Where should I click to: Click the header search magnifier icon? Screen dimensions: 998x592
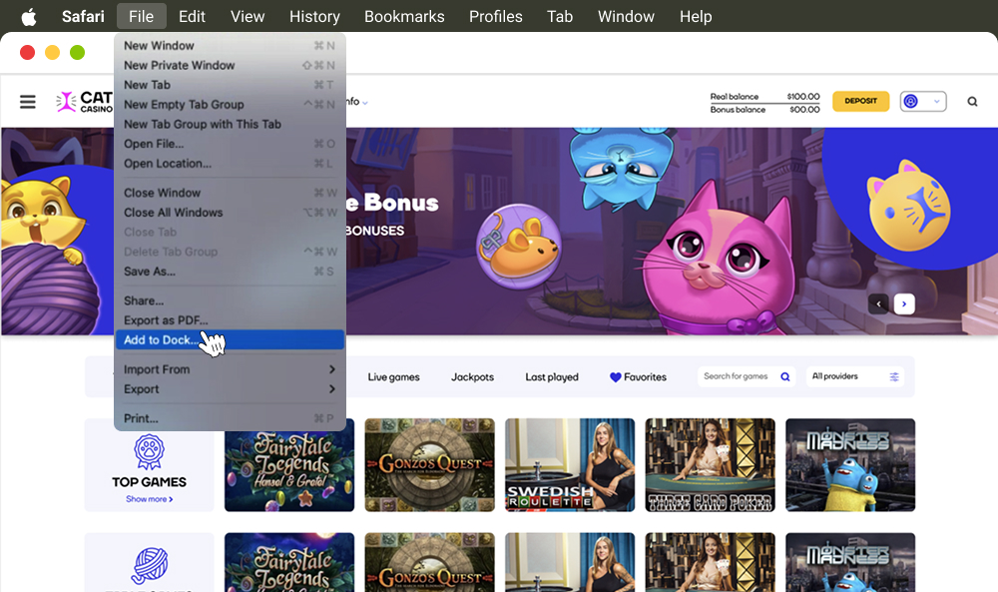coord(972,102)
